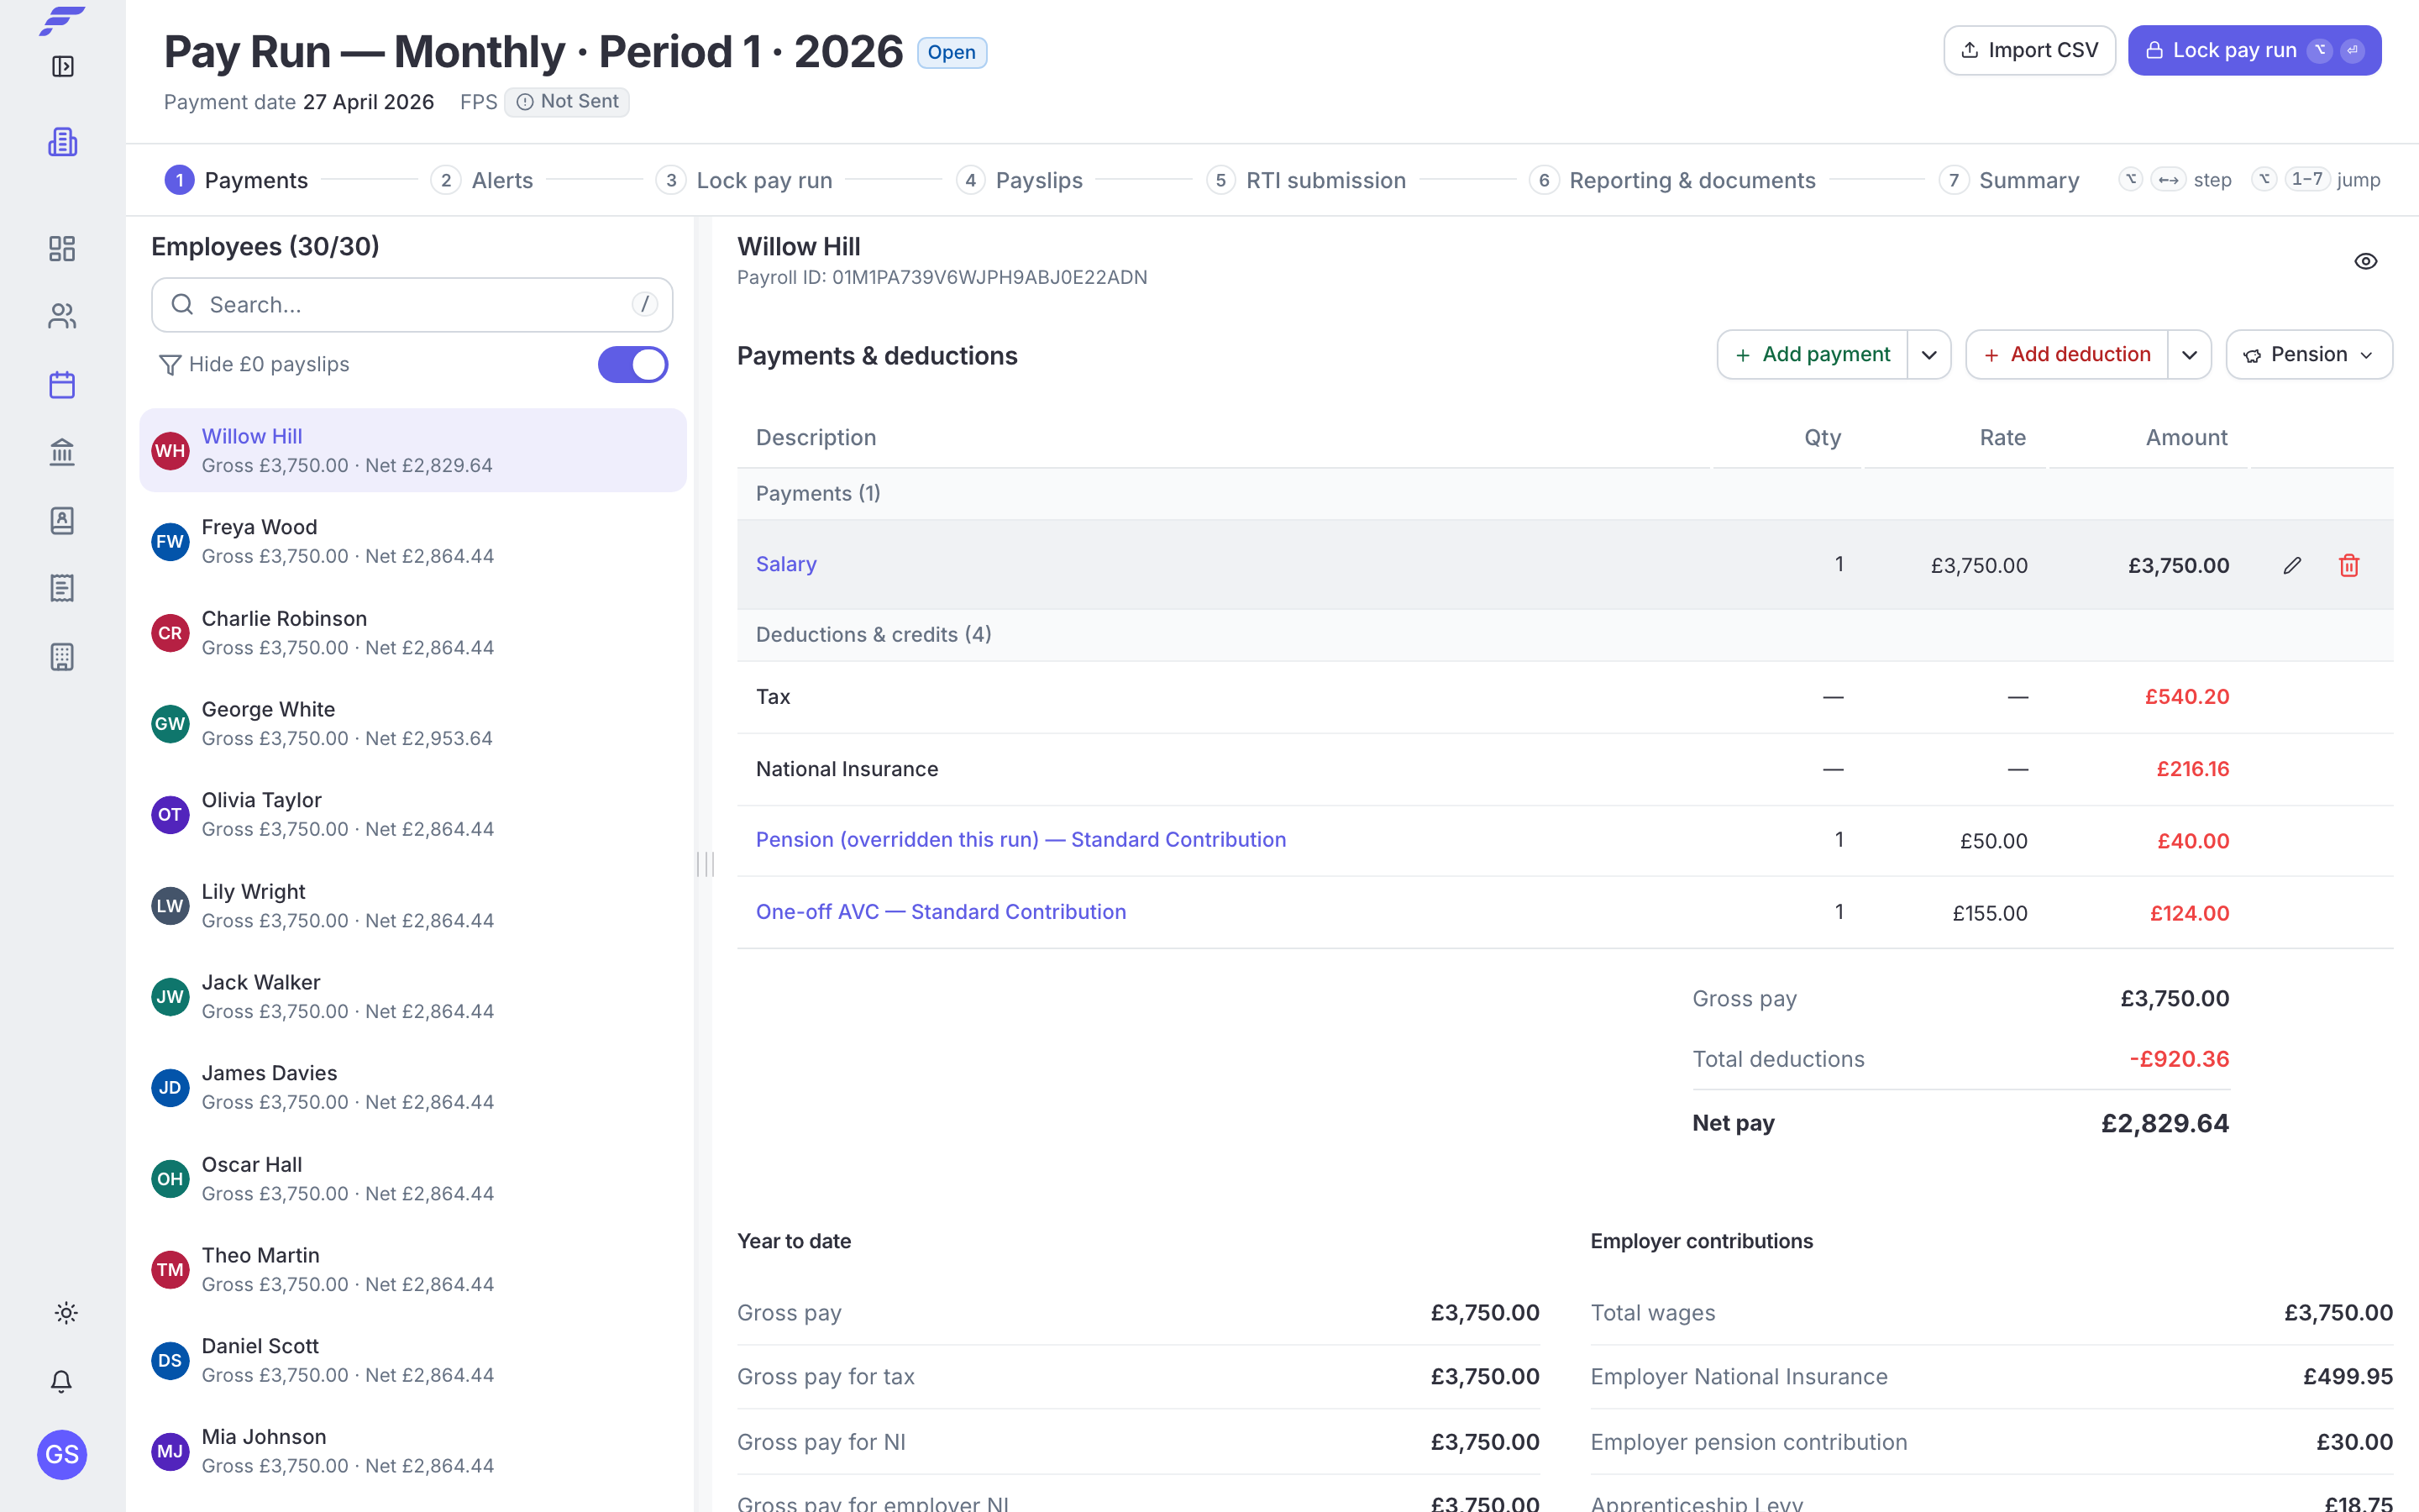Edit Salary with the pencil icon
The image size is (2419, 1512).
pos(2292,565)
